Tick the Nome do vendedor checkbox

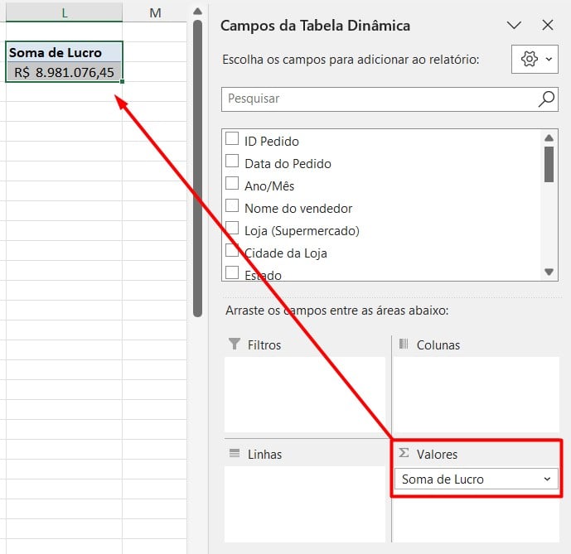(x=232, y=206)
